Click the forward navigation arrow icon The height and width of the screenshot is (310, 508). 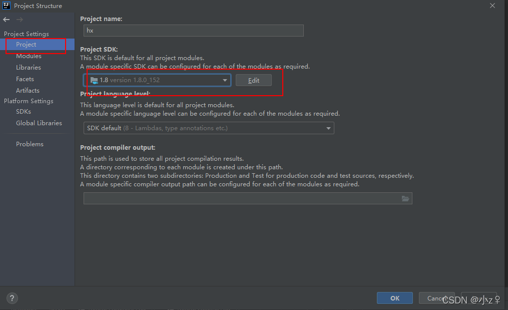click(20, 20)
